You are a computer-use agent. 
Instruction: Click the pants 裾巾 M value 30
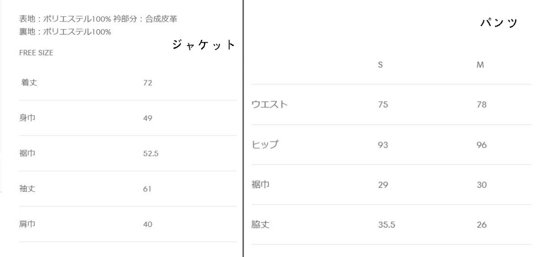(482, 185)
